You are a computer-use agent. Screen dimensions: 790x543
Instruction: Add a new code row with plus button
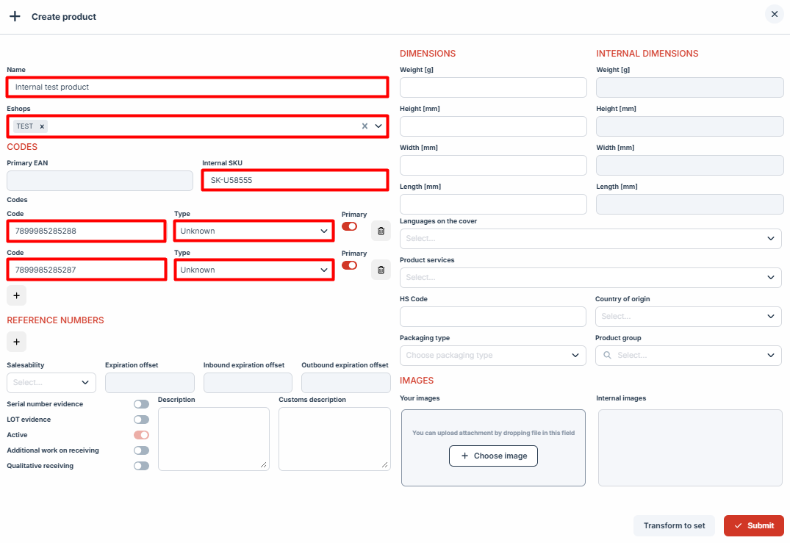tap(16, 295)
